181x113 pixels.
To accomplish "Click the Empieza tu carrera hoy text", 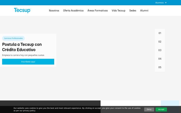I will tap(23, 55).
